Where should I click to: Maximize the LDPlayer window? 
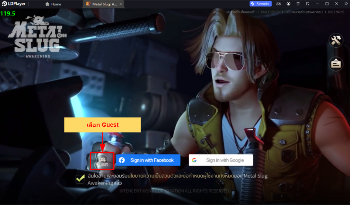(327, 4)
